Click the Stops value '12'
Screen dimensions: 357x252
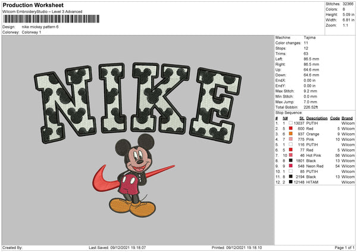point(306,48)
